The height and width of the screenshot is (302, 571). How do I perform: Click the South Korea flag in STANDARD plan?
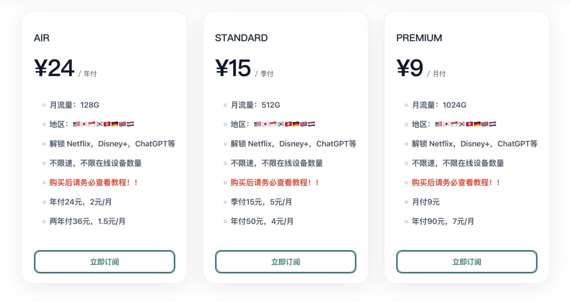[x=281, y=124]
